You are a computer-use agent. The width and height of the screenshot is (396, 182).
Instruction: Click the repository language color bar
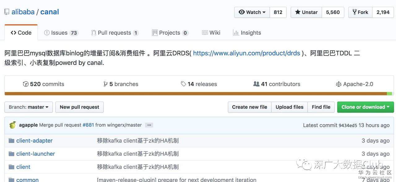pyautogui.click(x=198, y=94)
